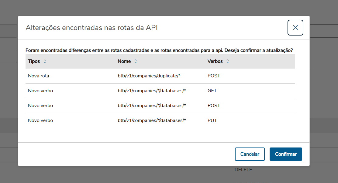The image size is (338, 183).
Task: Select the Nova rota row
Action: [39, 76]
